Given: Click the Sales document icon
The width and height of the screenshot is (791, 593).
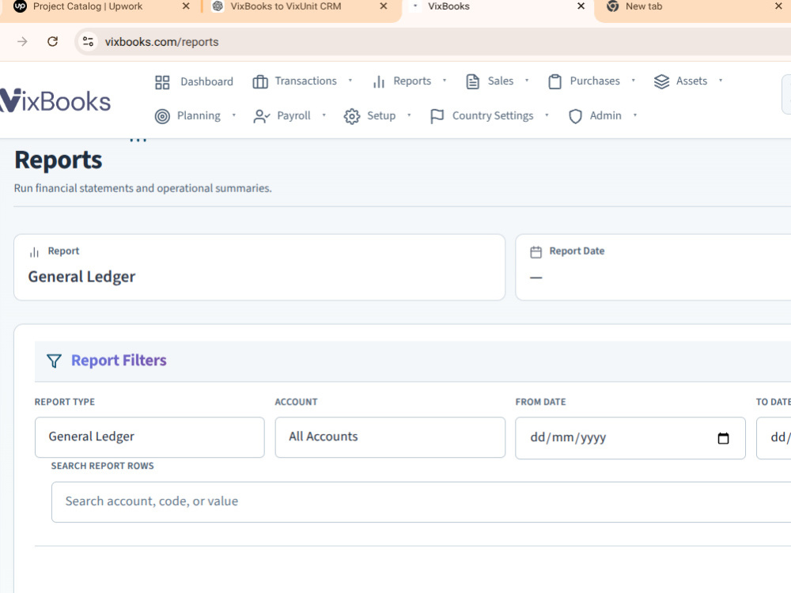Looking at the screenshot, I should (473, 81).
